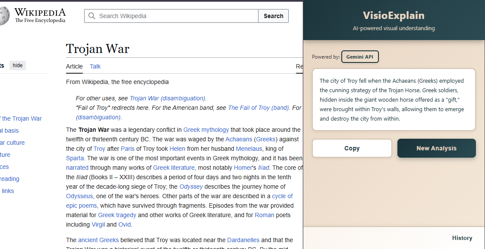Open the Roman link
The height and width of the screenshot is (249, 485).
point(265,215)
